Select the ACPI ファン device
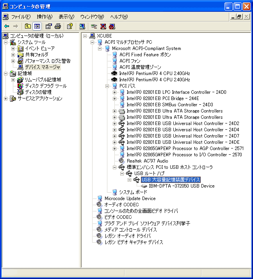The height and width of the screenshot is (279, 253). coord(130,61)
